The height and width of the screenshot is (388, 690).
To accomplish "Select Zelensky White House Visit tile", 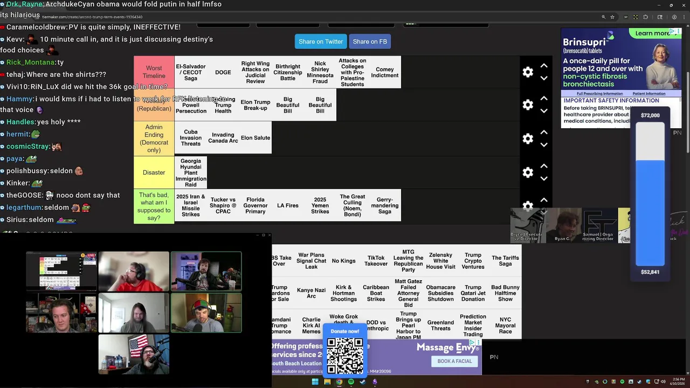I will coord(441,261).
